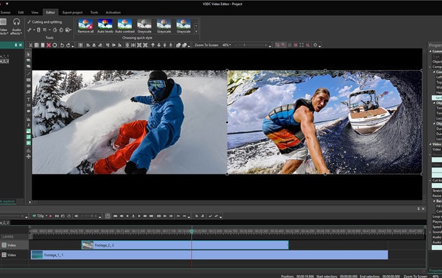442x278 pixels.
Task: Open the View menu tab
Action: coord(35,13)
